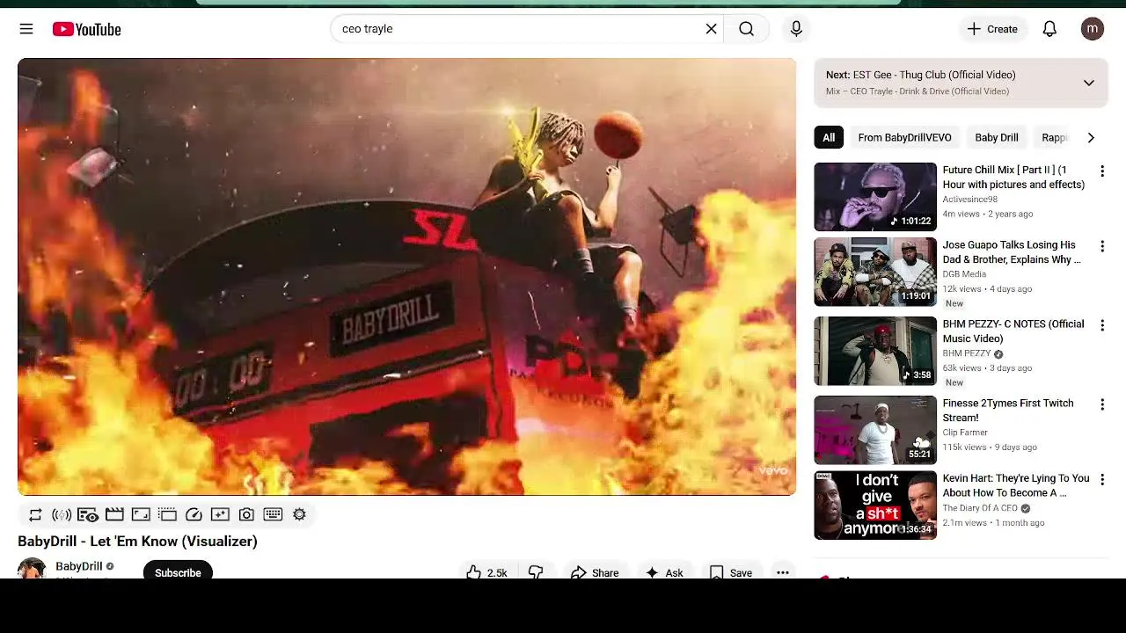
Task: Open playback speed gauge icon
Action: click(194, 514)
